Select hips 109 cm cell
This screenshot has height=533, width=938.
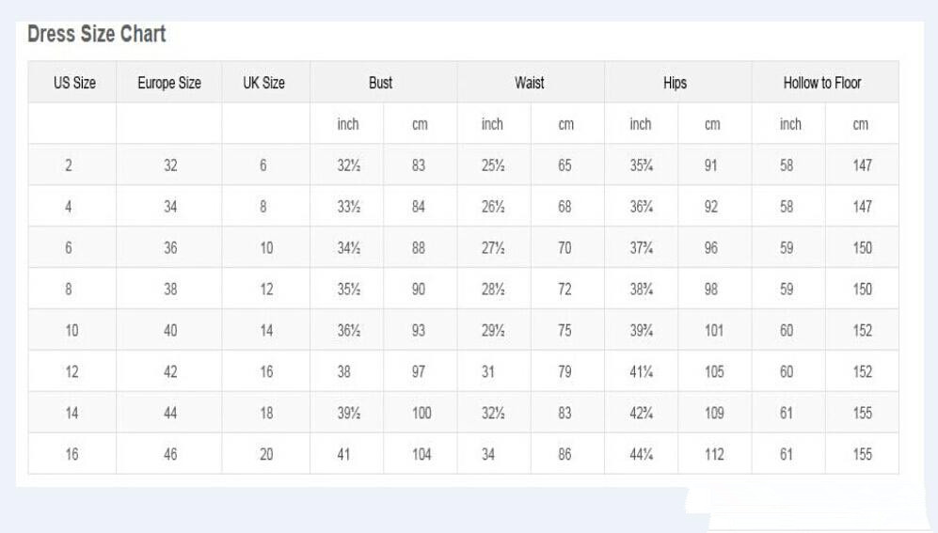tap(714, 414)
